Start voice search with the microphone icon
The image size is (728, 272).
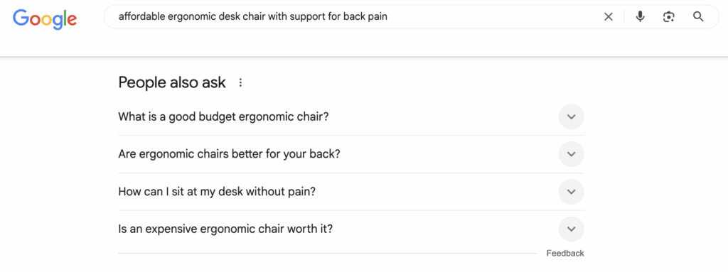(x=641, y=17)
